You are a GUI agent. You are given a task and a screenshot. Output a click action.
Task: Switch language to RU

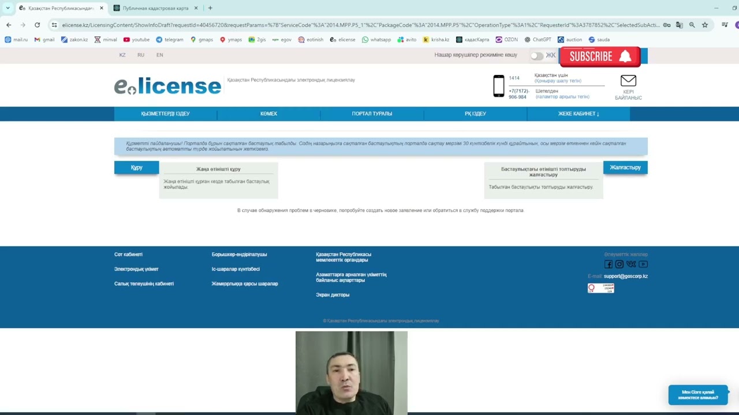(x=141, y=55)
